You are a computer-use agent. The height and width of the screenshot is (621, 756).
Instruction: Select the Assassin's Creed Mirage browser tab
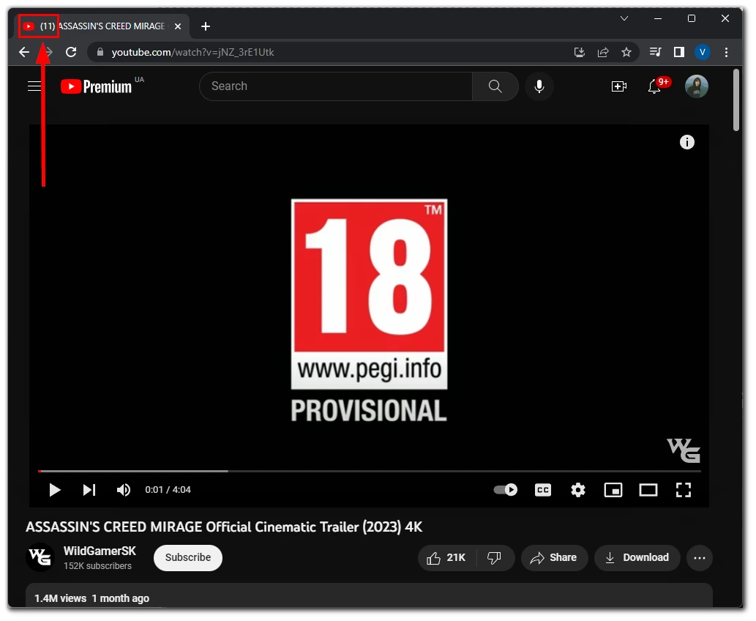point(101,26)
